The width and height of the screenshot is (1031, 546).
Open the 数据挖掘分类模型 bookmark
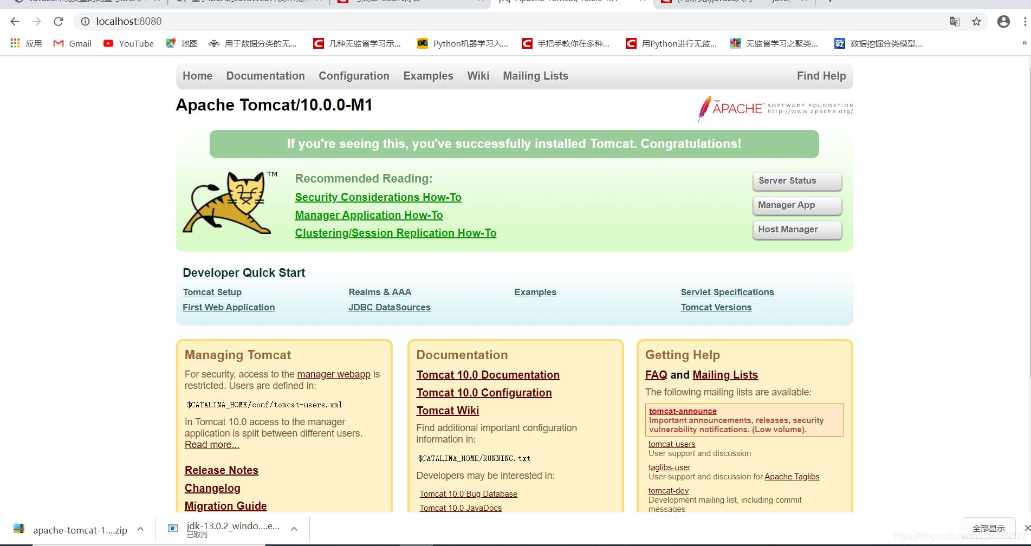[878, 43]
